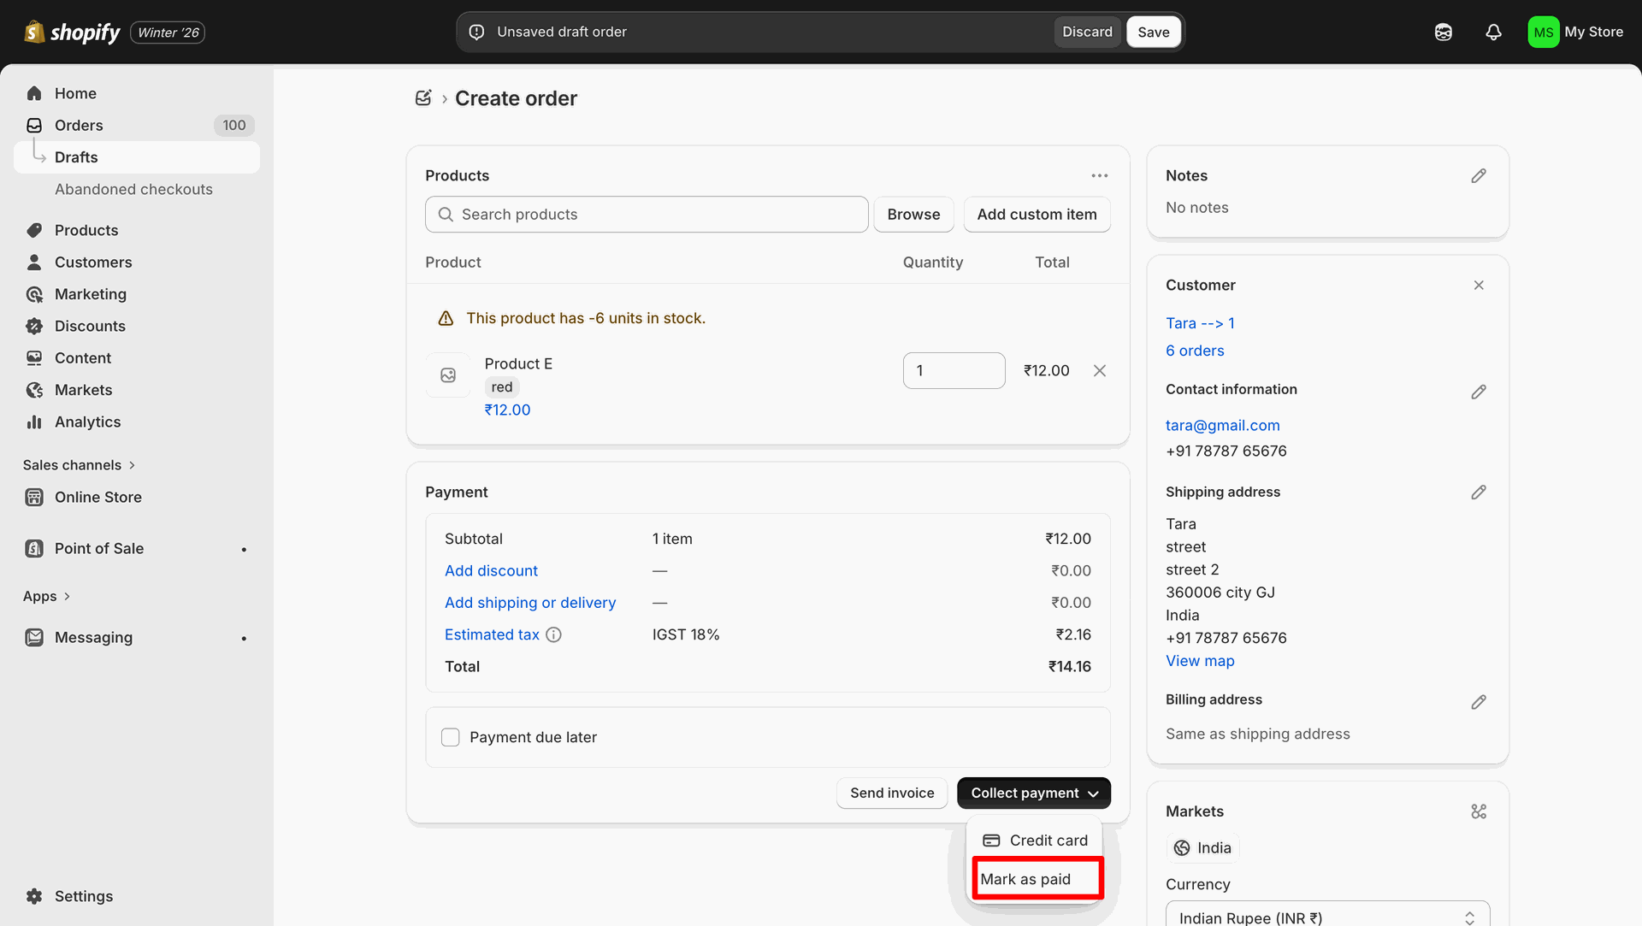
Task: Edit notes with the pencil icon
Action: (x=1479, y=175)
